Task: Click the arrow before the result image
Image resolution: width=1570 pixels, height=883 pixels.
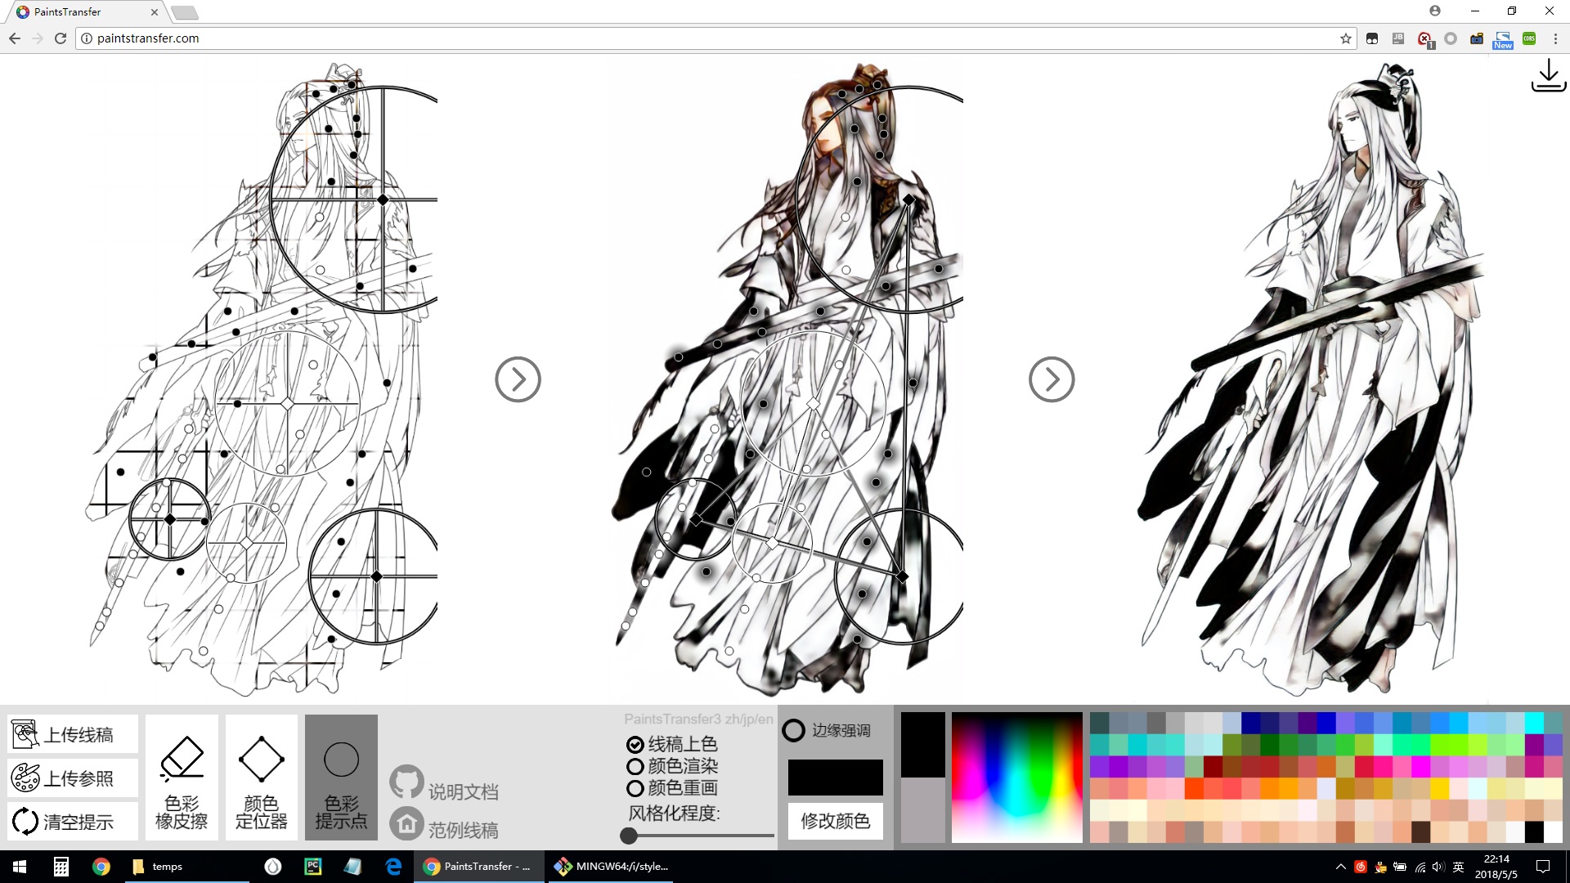Action: pos(1051,379)
